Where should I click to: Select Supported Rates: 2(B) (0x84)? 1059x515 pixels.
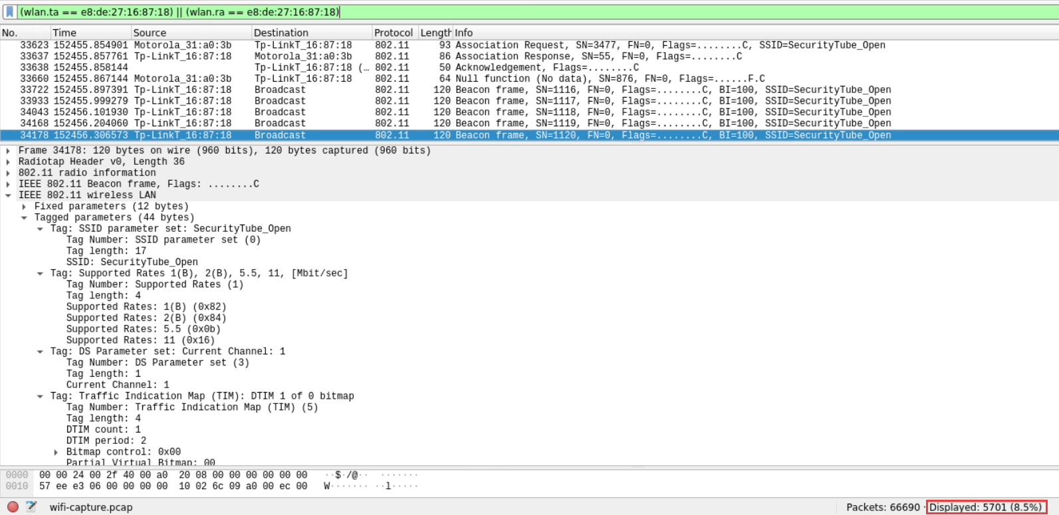click(146, 318)
